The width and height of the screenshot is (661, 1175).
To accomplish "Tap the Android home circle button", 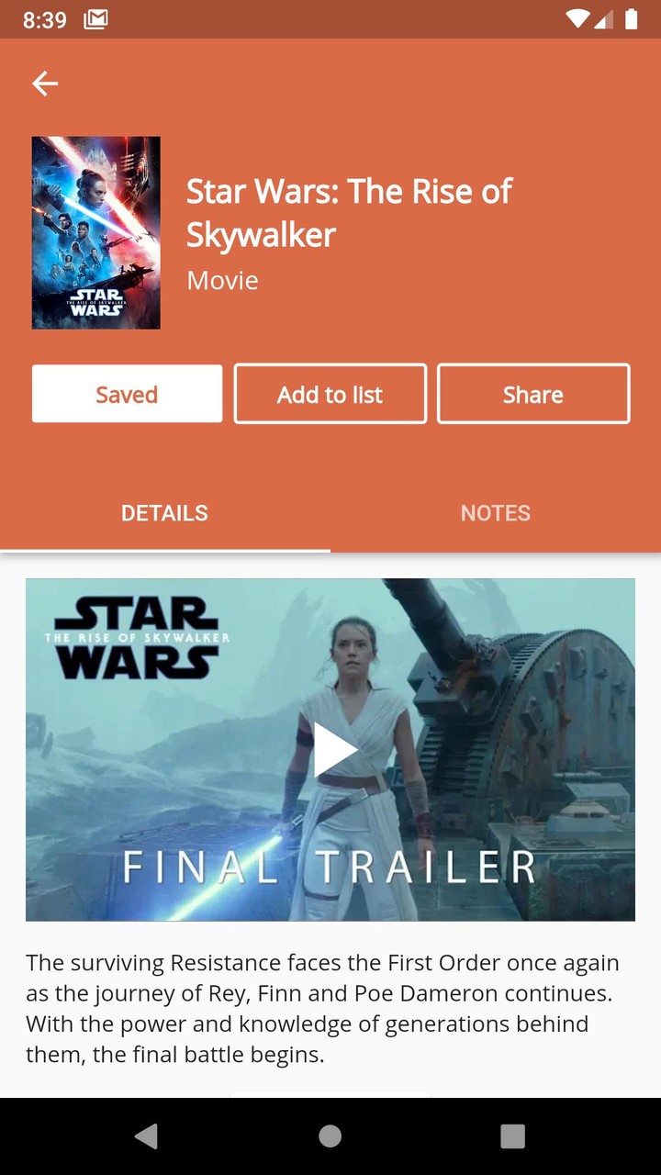I will click(x=330, y=1136).
